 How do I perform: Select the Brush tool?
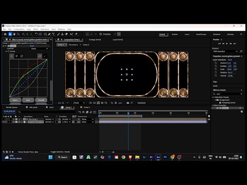(x=58, y=34)
